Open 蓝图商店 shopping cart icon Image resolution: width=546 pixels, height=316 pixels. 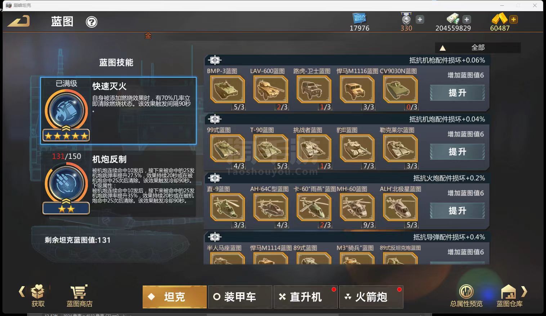click(x=79, y=292)
